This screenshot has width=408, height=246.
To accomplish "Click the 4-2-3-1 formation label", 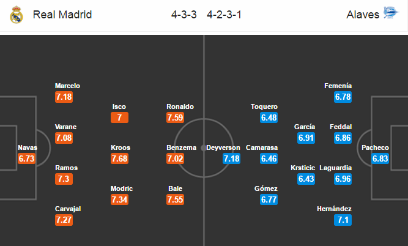I will [224, 15].
